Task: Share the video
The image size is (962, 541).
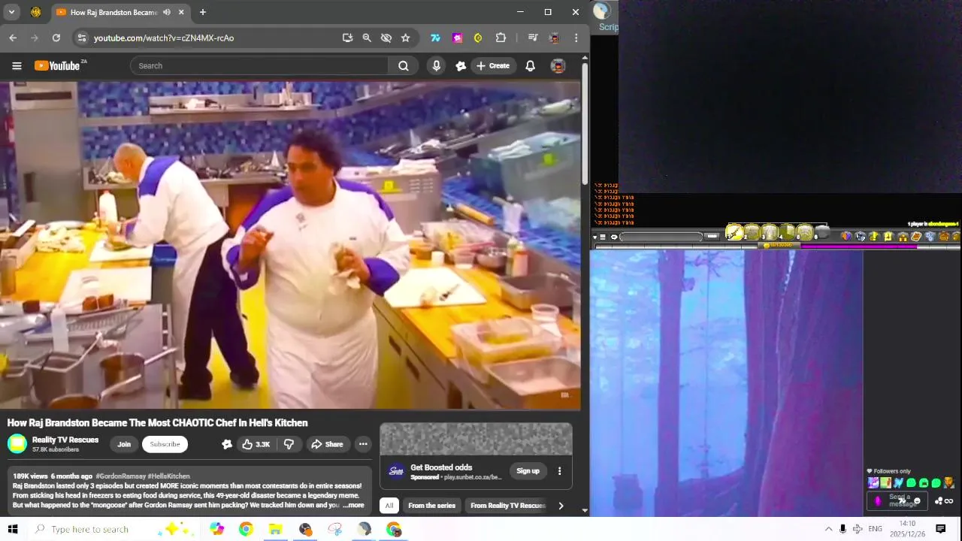Action: click(327, 444)
